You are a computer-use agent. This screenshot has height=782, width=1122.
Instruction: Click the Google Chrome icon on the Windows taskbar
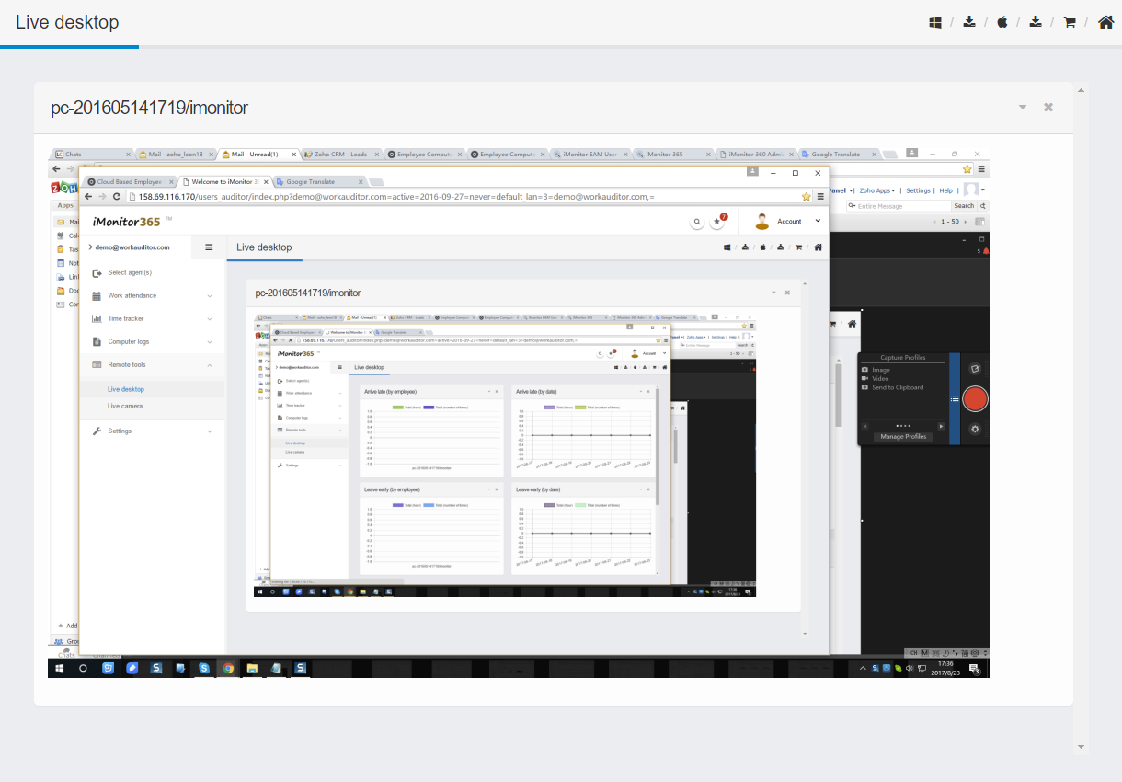(228, 669)
